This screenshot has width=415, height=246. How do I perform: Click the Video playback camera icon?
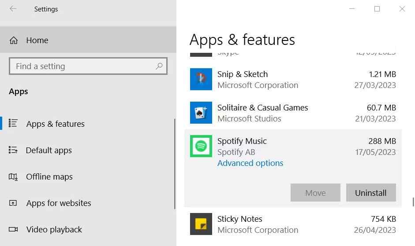pos(13,230)
